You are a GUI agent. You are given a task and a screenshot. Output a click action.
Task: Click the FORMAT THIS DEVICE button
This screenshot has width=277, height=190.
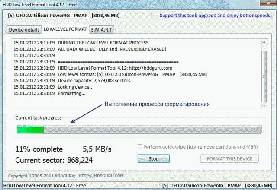click(229, 158)
